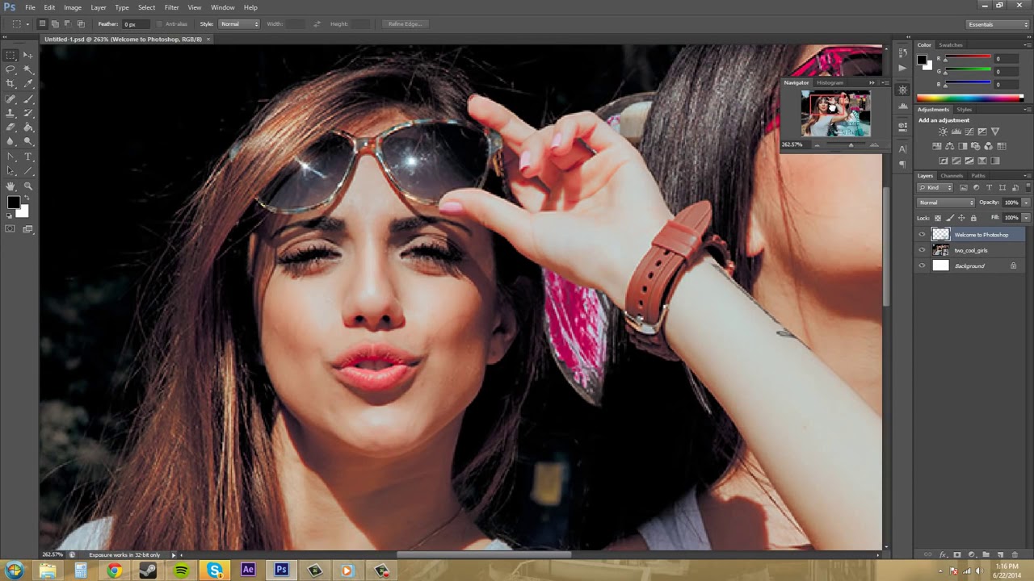This screenshot has height=581, width=1034.
Task: Select the History Brush tool
Action: pyautogui.click(x=27, y=113)
